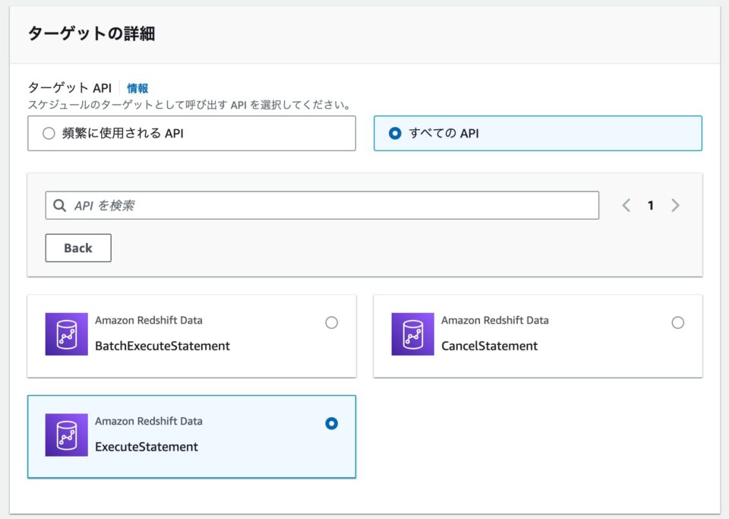Click the magnifying glass icon in the search bar
The image size is (729, 519).
(x=60, y=204)
